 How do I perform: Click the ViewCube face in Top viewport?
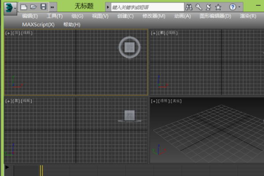[129, 48]
